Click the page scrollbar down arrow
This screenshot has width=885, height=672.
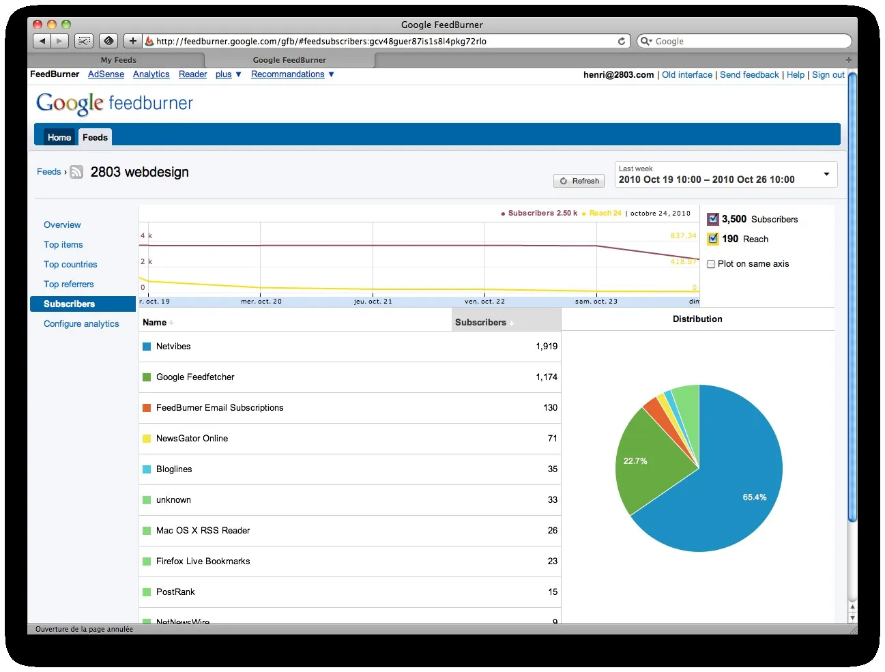(x=852, y=617)
